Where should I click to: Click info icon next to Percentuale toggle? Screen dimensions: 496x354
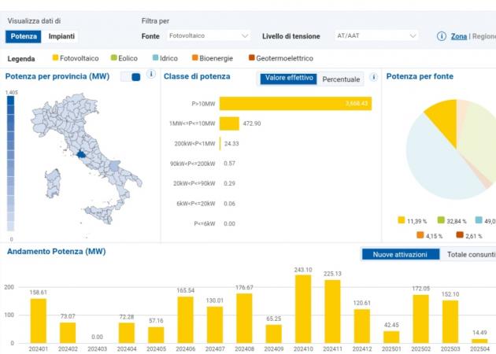tap(374, 77)
